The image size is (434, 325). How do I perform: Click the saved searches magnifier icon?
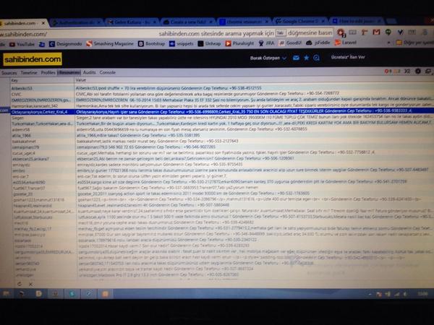click(316, 58)
